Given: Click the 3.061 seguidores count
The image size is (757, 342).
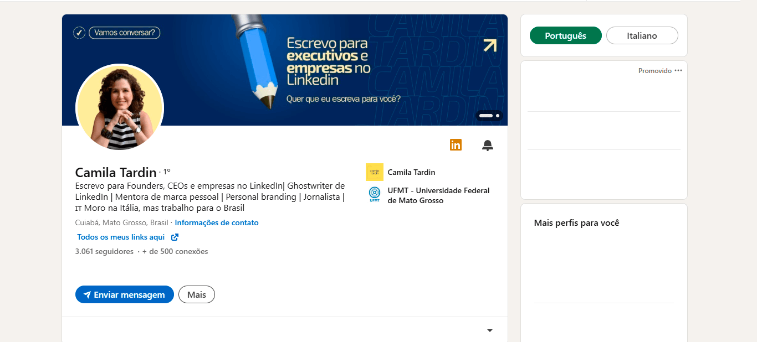Looking at the screenshot, I should point(104,252).
